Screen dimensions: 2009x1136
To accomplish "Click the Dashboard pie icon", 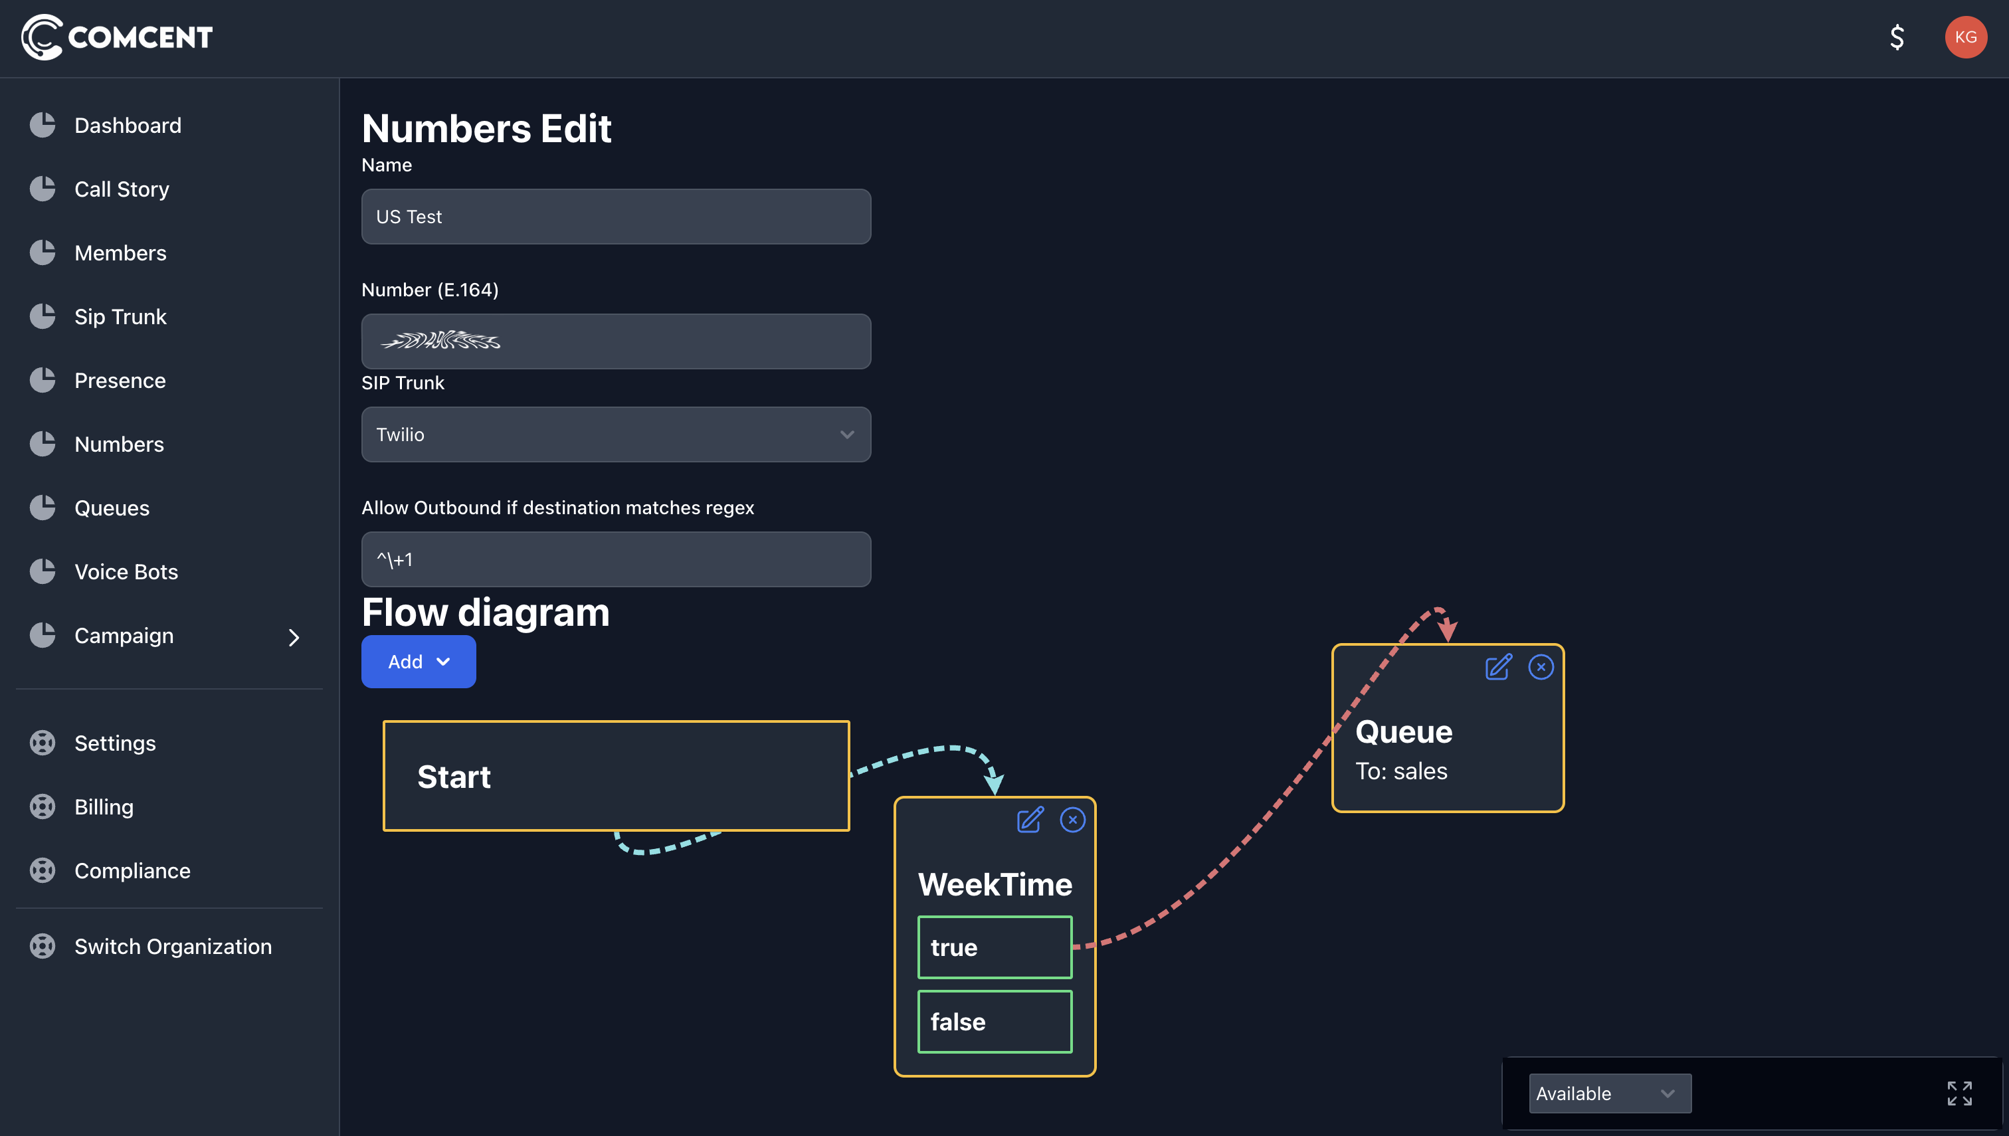I will (42, 125).
